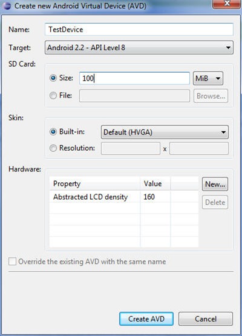The image size is (242, 336).
Task: Click the SD Card file path field
Action: 134,96
